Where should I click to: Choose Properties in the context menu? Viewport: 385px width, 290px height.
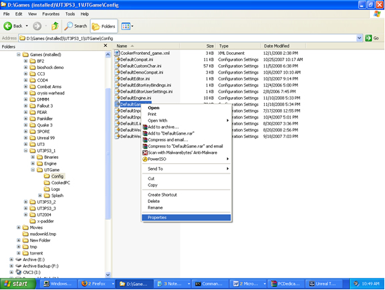coord(186,218)
